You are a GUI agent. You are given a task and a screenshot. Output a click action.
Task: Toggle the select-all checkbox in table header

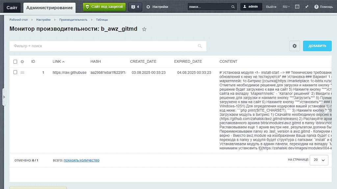coord(15,62)
